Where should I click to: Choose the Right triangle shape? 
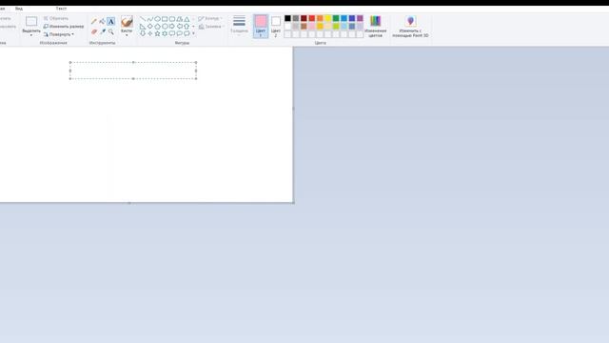[x=143, y=26]
